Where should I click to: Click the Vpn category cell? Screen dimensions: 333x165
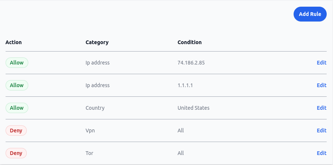pyautogui.click(x=90, y=131)
